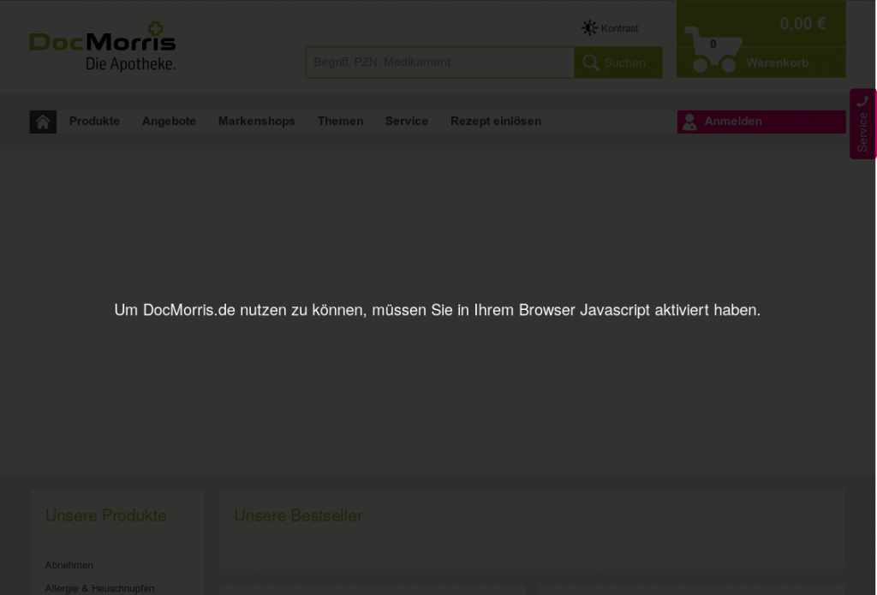Select Rezept einlösen in navigation
The image size is (877, 595).
tap(496, 122)
